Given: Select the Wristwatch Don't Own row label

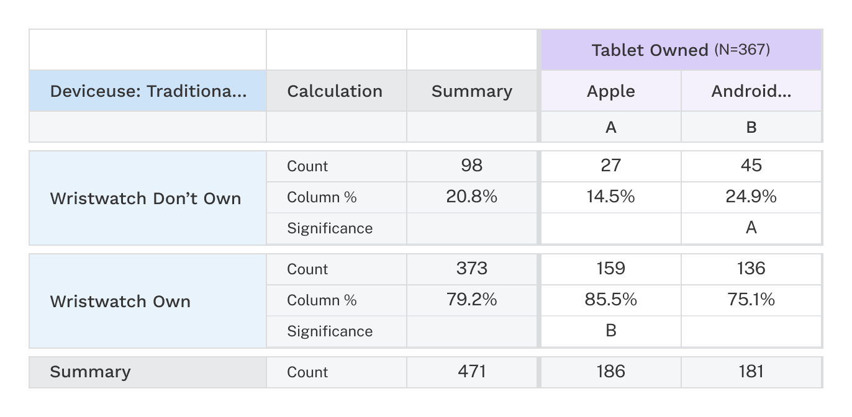Looking at the screenshot, I should [x=145, y=199].
